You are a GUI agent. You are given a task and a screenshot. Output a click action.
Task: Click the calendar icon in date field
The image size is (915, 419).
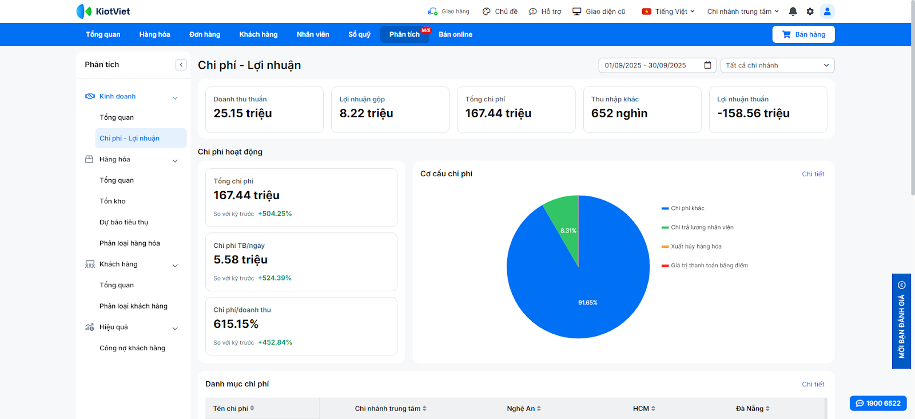[x=707, y=65]
